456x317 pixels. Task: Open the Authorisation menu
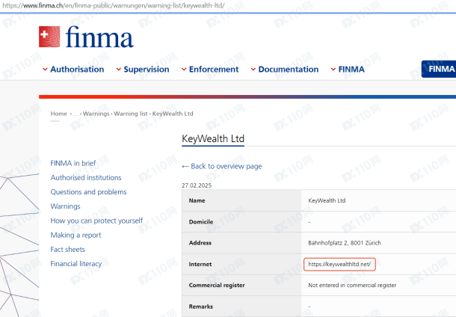[x=77, y=70]
